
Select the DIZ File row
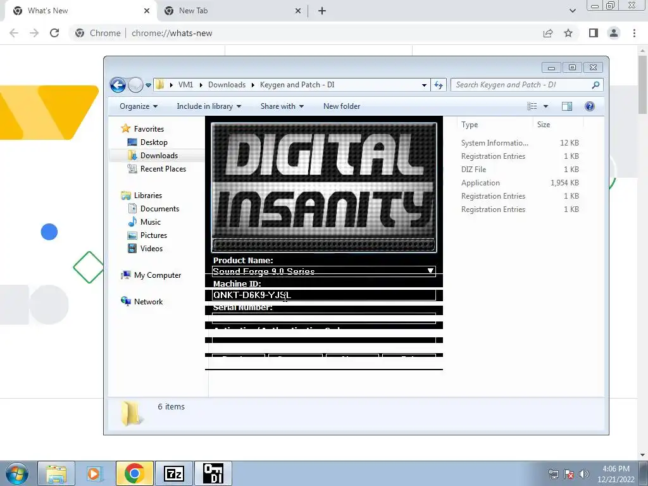pos(520,170)
